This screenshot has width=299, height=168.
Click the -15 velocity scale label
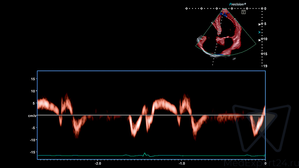click(x=32, y=152)
